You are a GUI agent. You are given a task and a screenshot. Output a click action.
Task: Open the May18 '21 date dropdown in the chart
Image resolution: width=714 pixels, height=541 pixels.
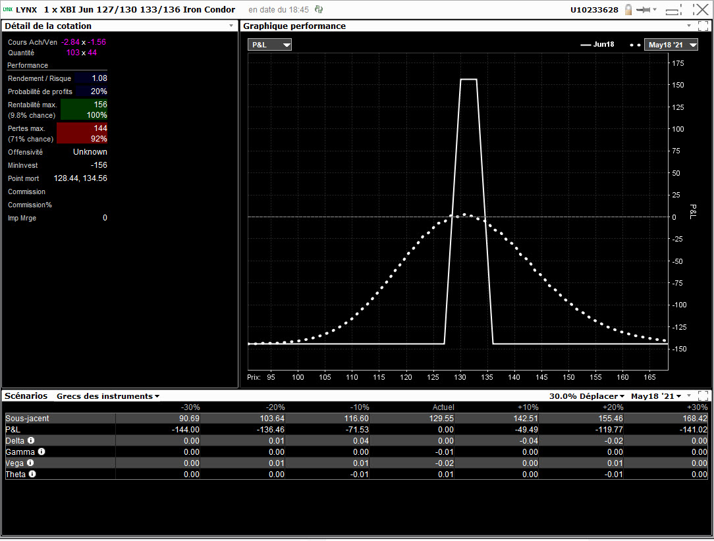[x=671, y=45]
